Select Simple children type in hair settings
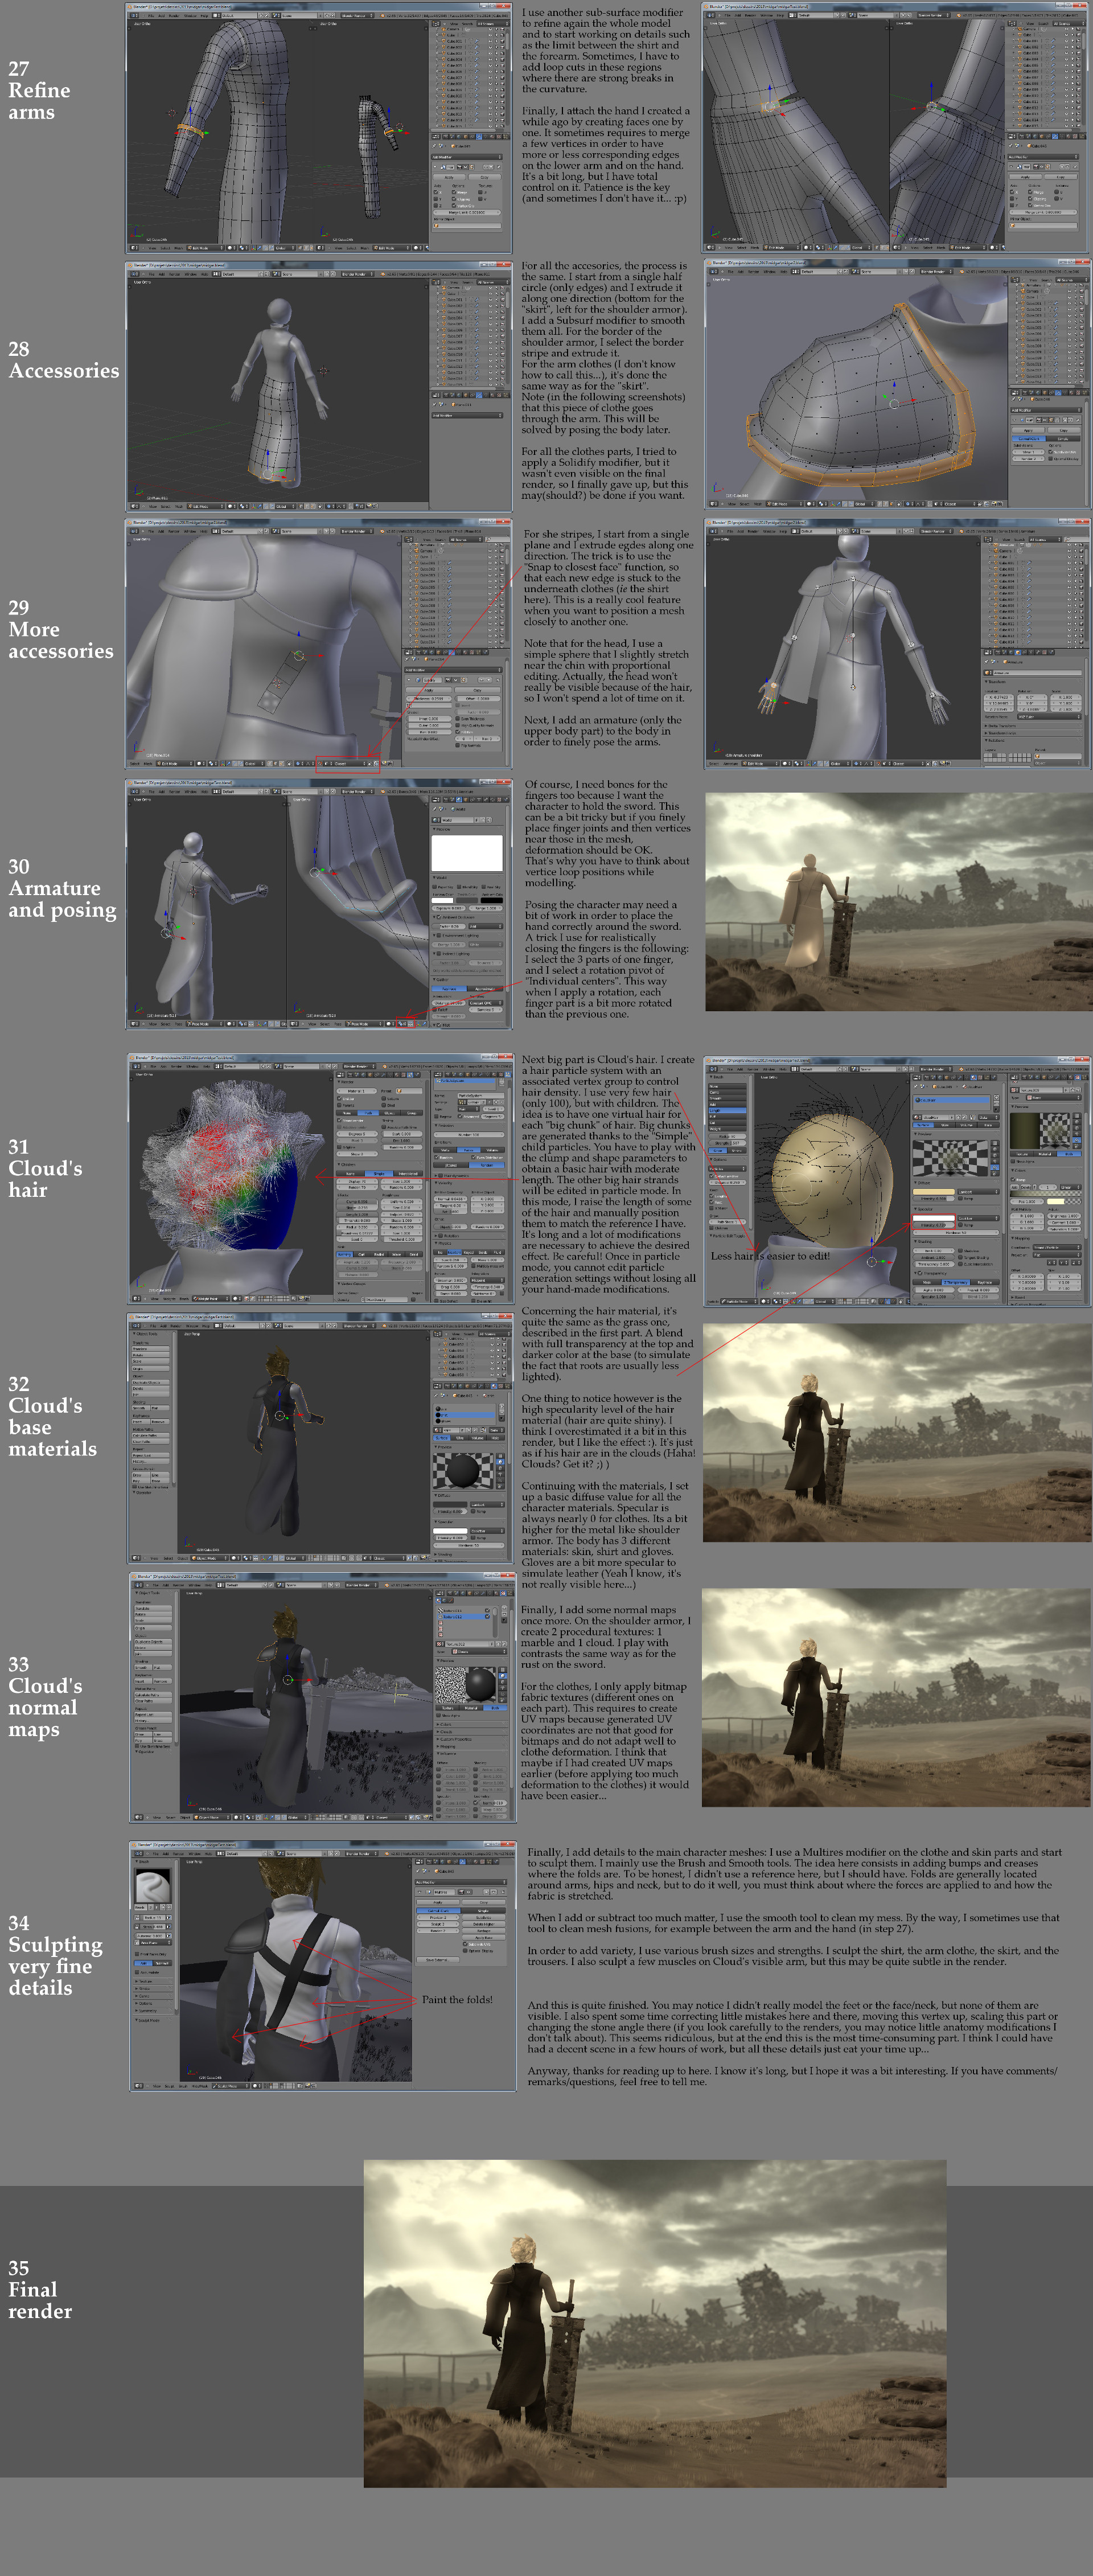This screenshot has width=1093, height=2576. click(x=379, y=1174)
